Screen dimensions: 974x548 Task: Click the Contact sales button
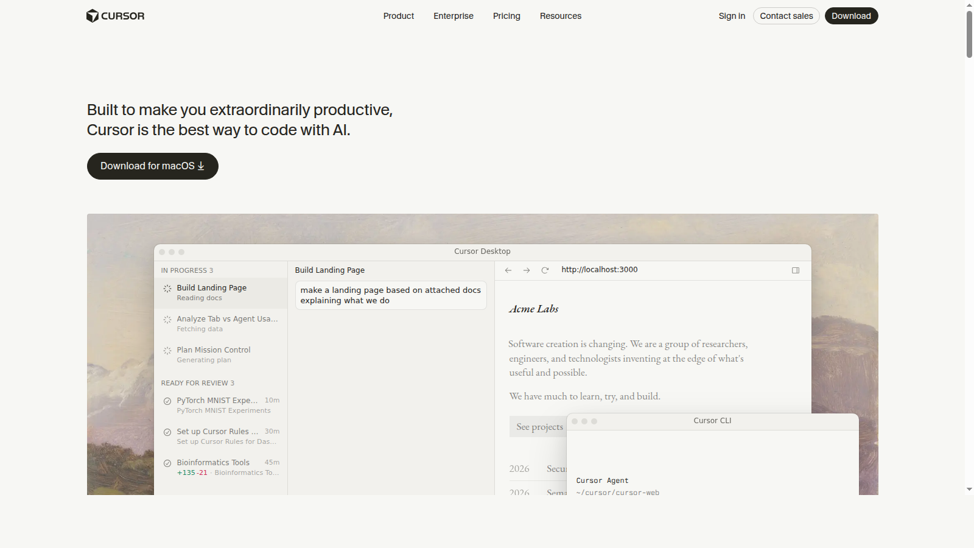(x=787, y=16)
